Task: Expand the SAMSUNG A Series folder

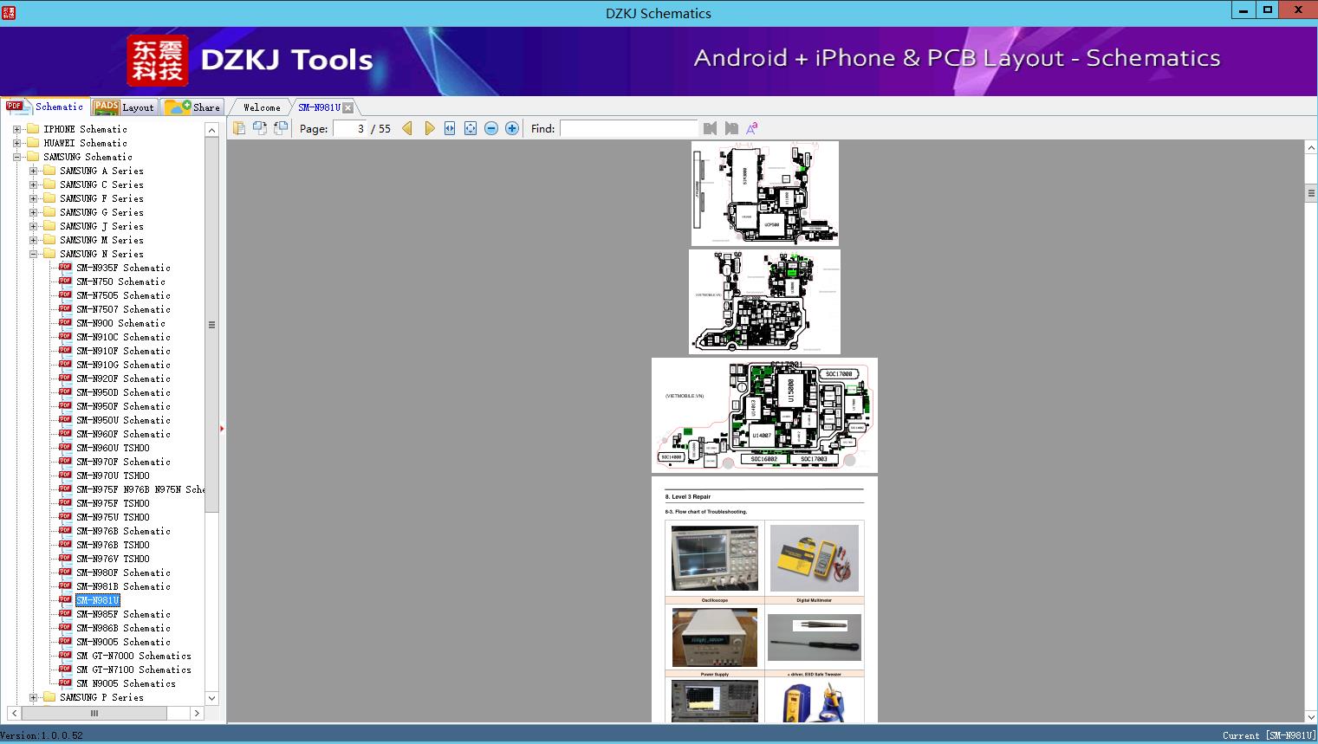Action: pyautogui.click(x=33, y=171)
